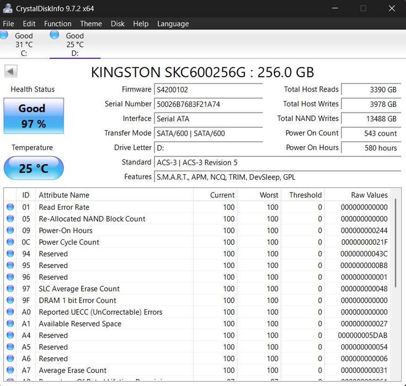This screenshot has width=406, height=386.
Task: Click the Threshold column header
Action: pyautogui.click(x=303, y=195)
